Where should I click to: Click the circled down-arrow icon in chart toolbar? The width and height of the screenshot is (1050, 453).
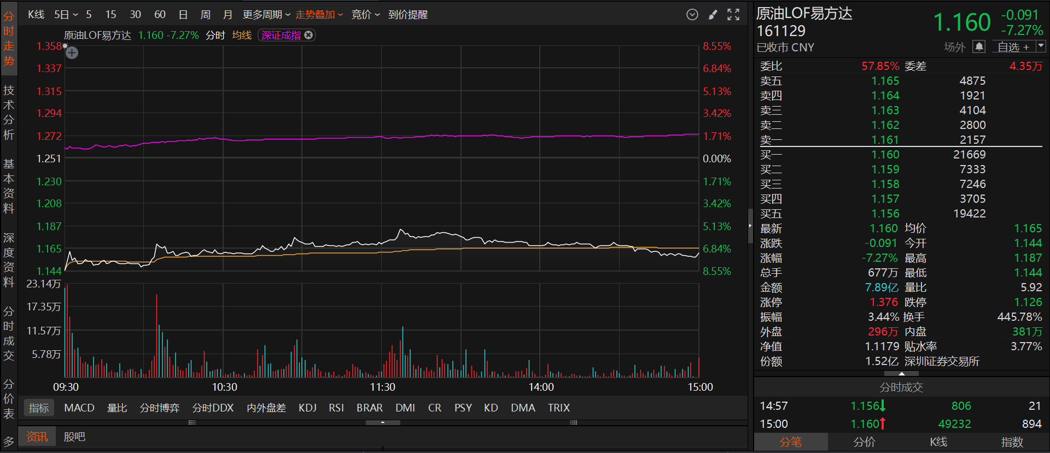pyautogui.click(x=692, y=15)
